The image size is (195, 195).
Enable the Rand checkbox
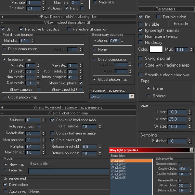(82, 8)
